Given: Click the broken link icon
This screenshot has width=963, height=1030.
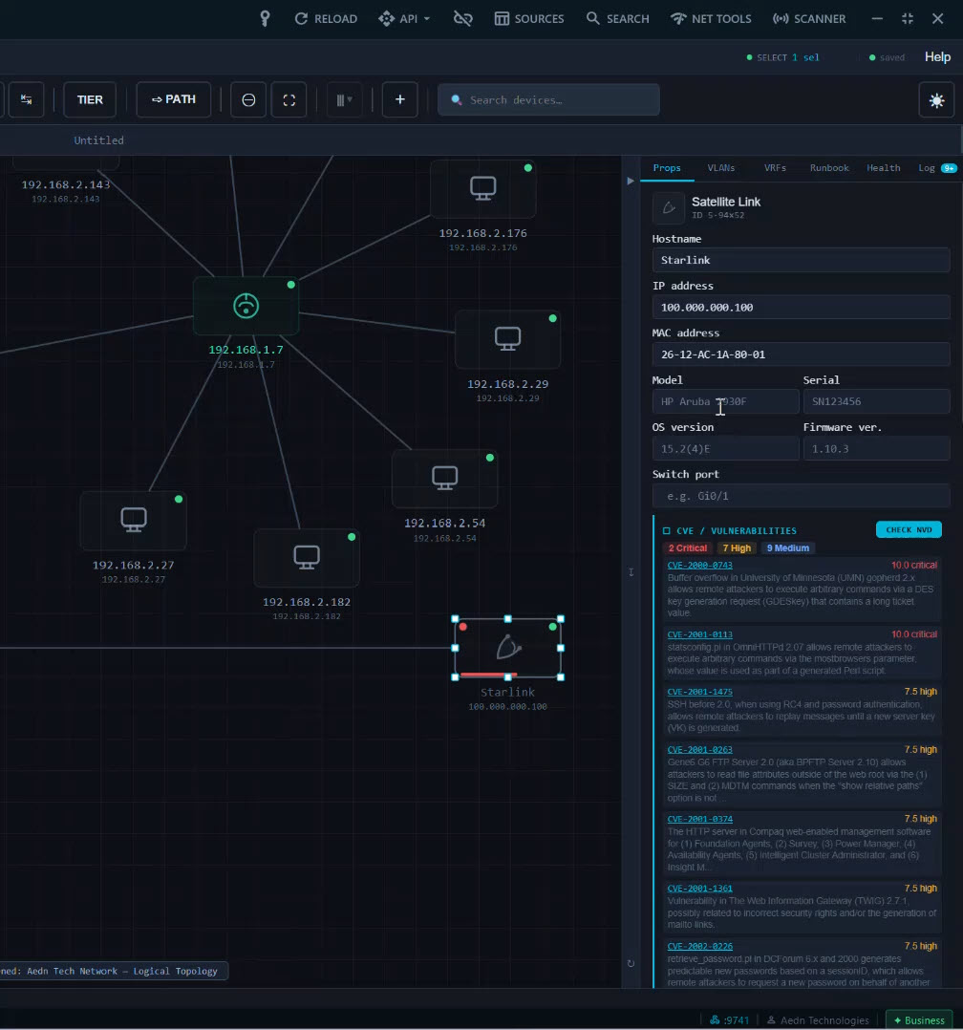Looking at the screenshot, I should pyautogui.click(x=463, y=18).
